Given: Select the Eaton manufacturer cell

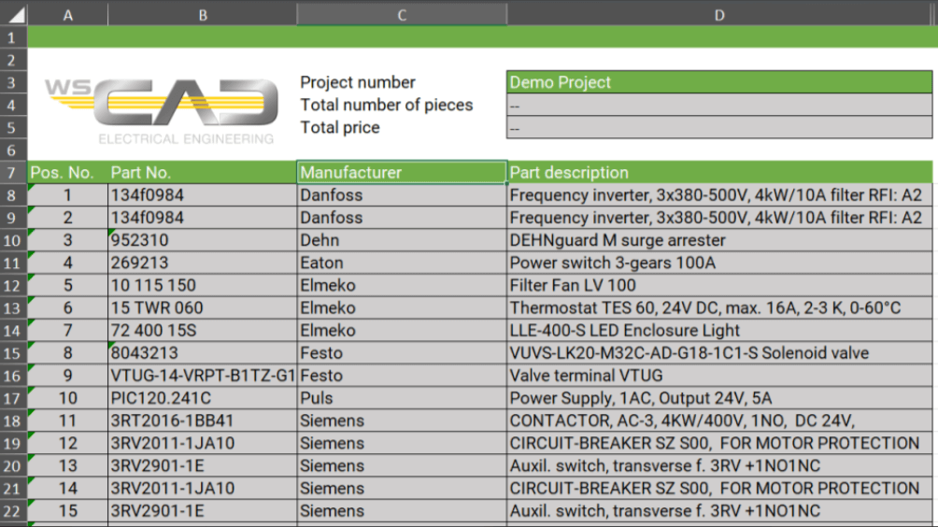Looking at the screenshot, I should point(402,263).
